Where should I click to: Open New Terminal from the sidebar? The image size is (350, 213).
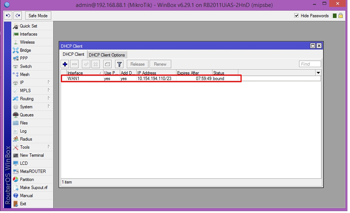tap(32, 155)
